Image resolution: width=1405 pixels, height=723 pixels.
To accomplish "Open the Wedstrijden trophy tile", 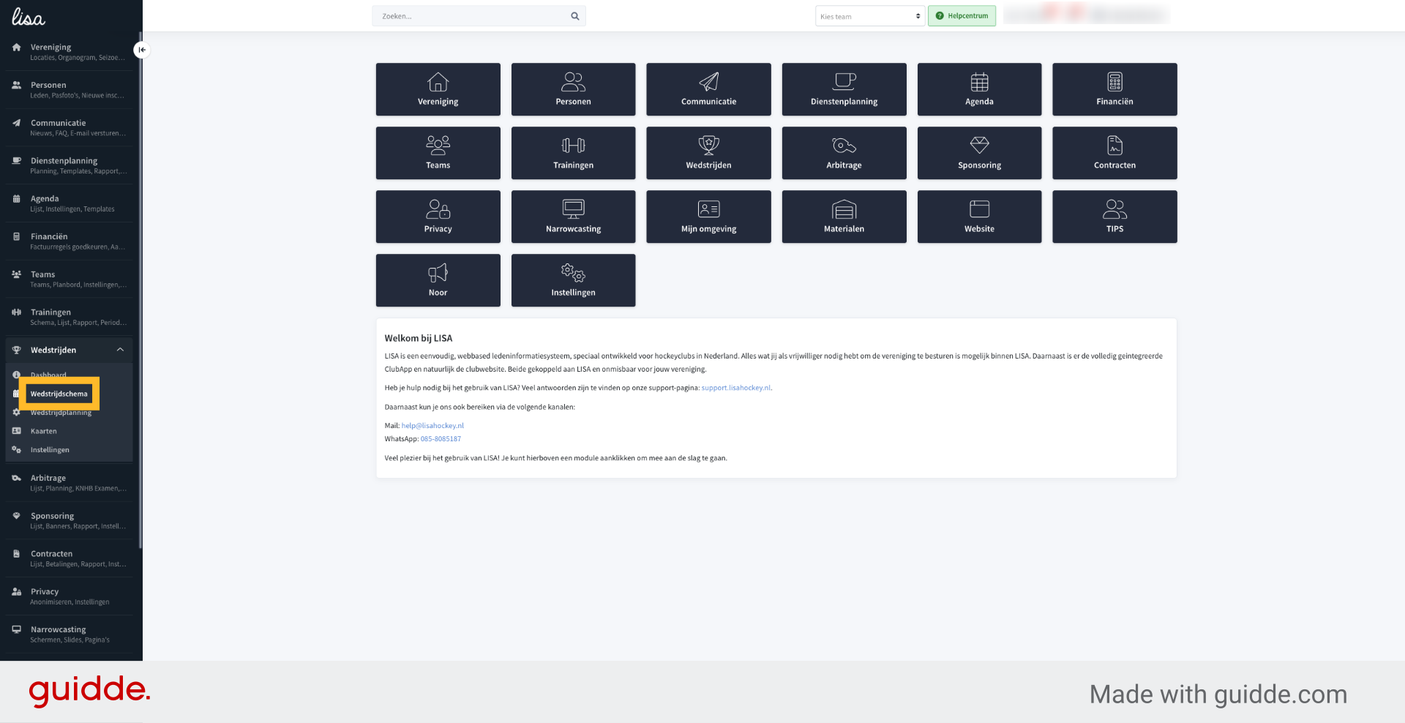I will [708, 153].
